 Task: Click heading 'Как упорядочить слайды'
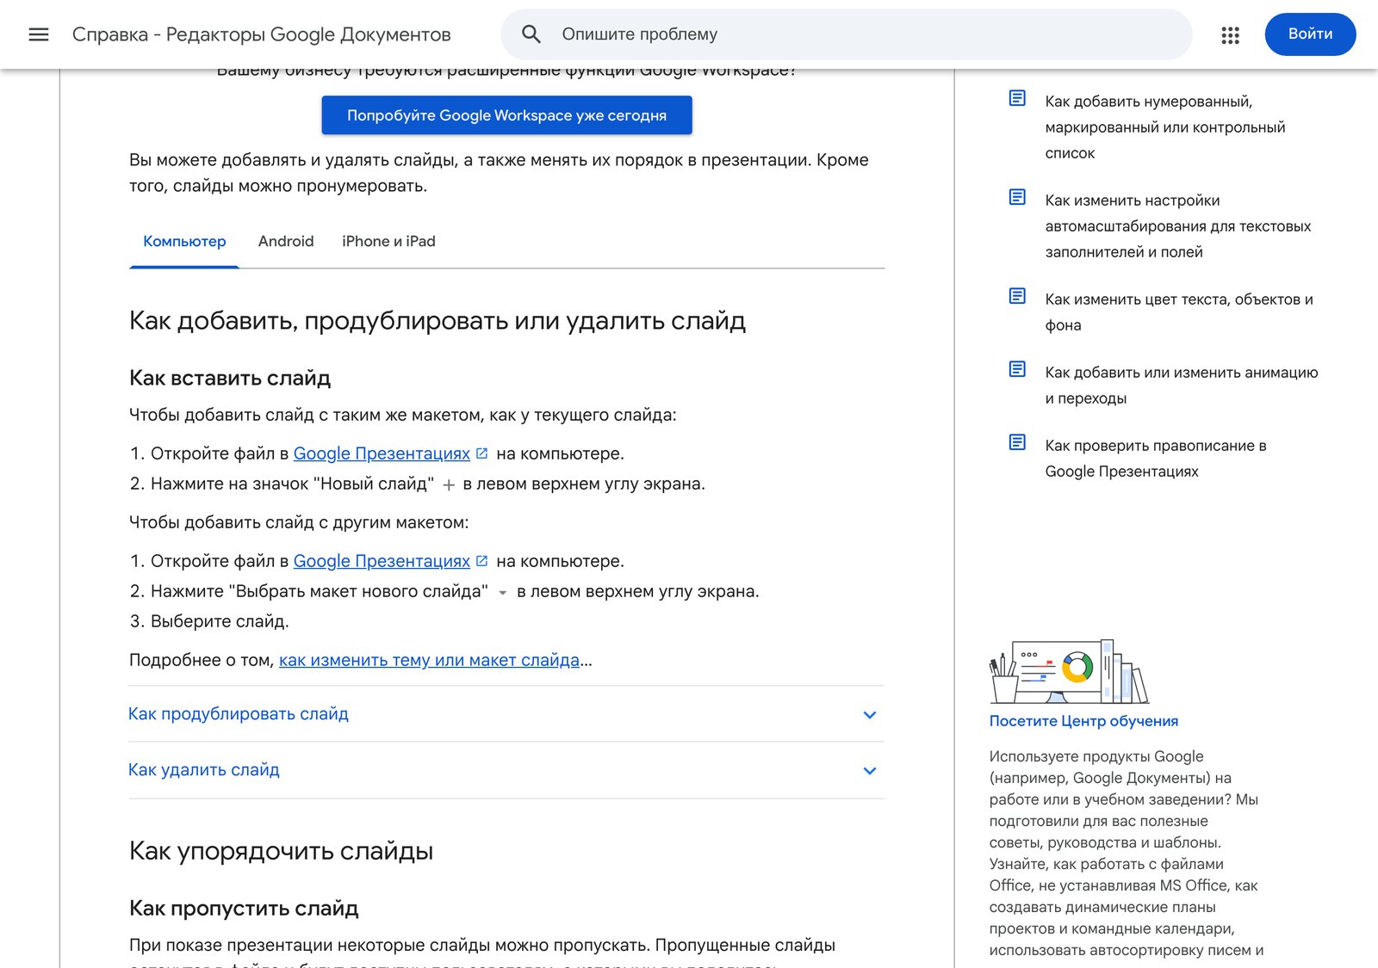tap(282, 851)
